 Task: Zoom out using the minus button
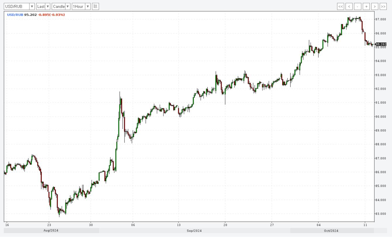pyautogui.click(x=358, y=6)
